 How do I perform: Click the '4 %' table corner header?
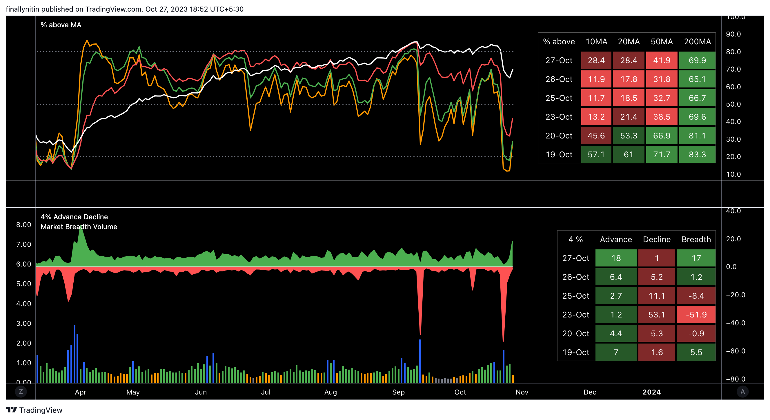pyautogui.click(x=576, y=240)
